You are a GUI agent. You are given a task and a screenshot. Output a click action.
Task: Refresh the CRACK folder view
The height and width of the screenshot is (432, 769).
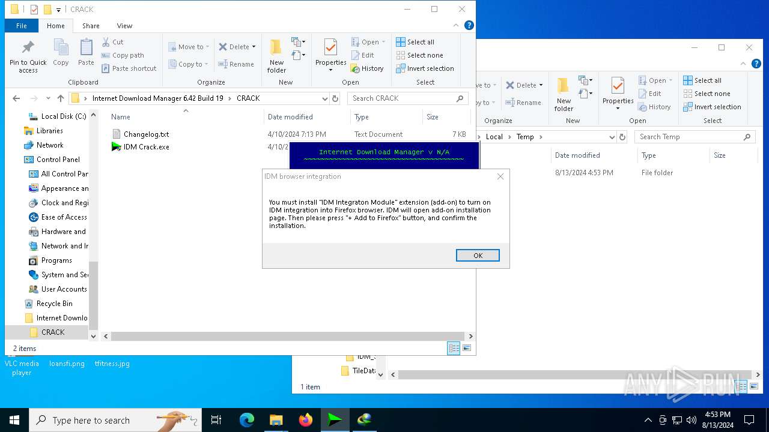[x=335, y=98]
